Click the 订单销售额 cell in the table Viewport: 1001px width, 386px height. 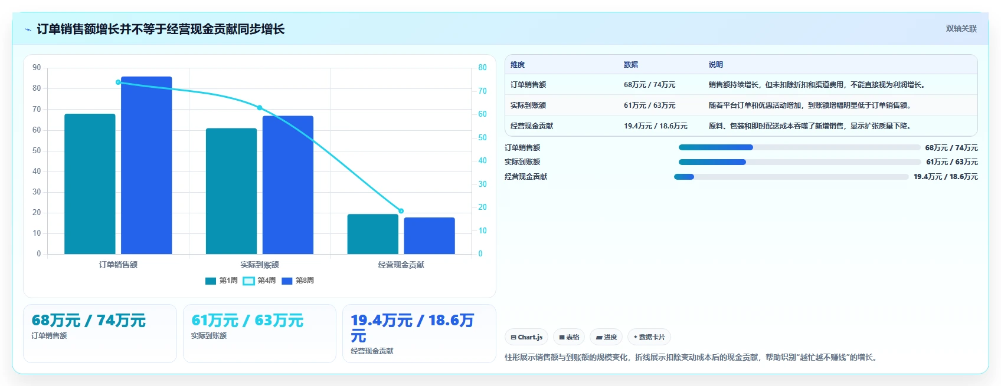click(528, 85)
